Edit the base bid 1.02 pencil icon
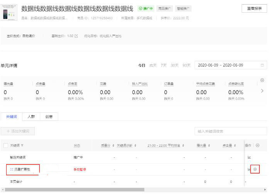Screen dimensions: 269x194 pyautogui.click(x=76, y=36)
